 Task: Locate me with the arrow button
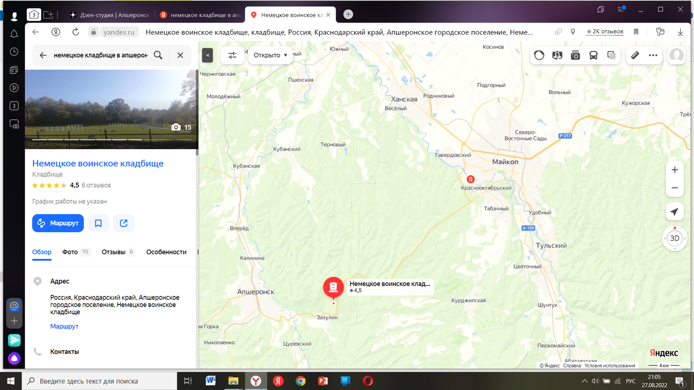(674, 212)
